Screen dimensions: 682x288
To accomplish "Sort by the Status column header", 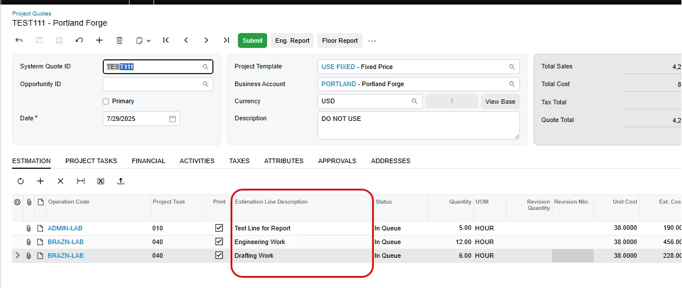I will tap(384, 201).
